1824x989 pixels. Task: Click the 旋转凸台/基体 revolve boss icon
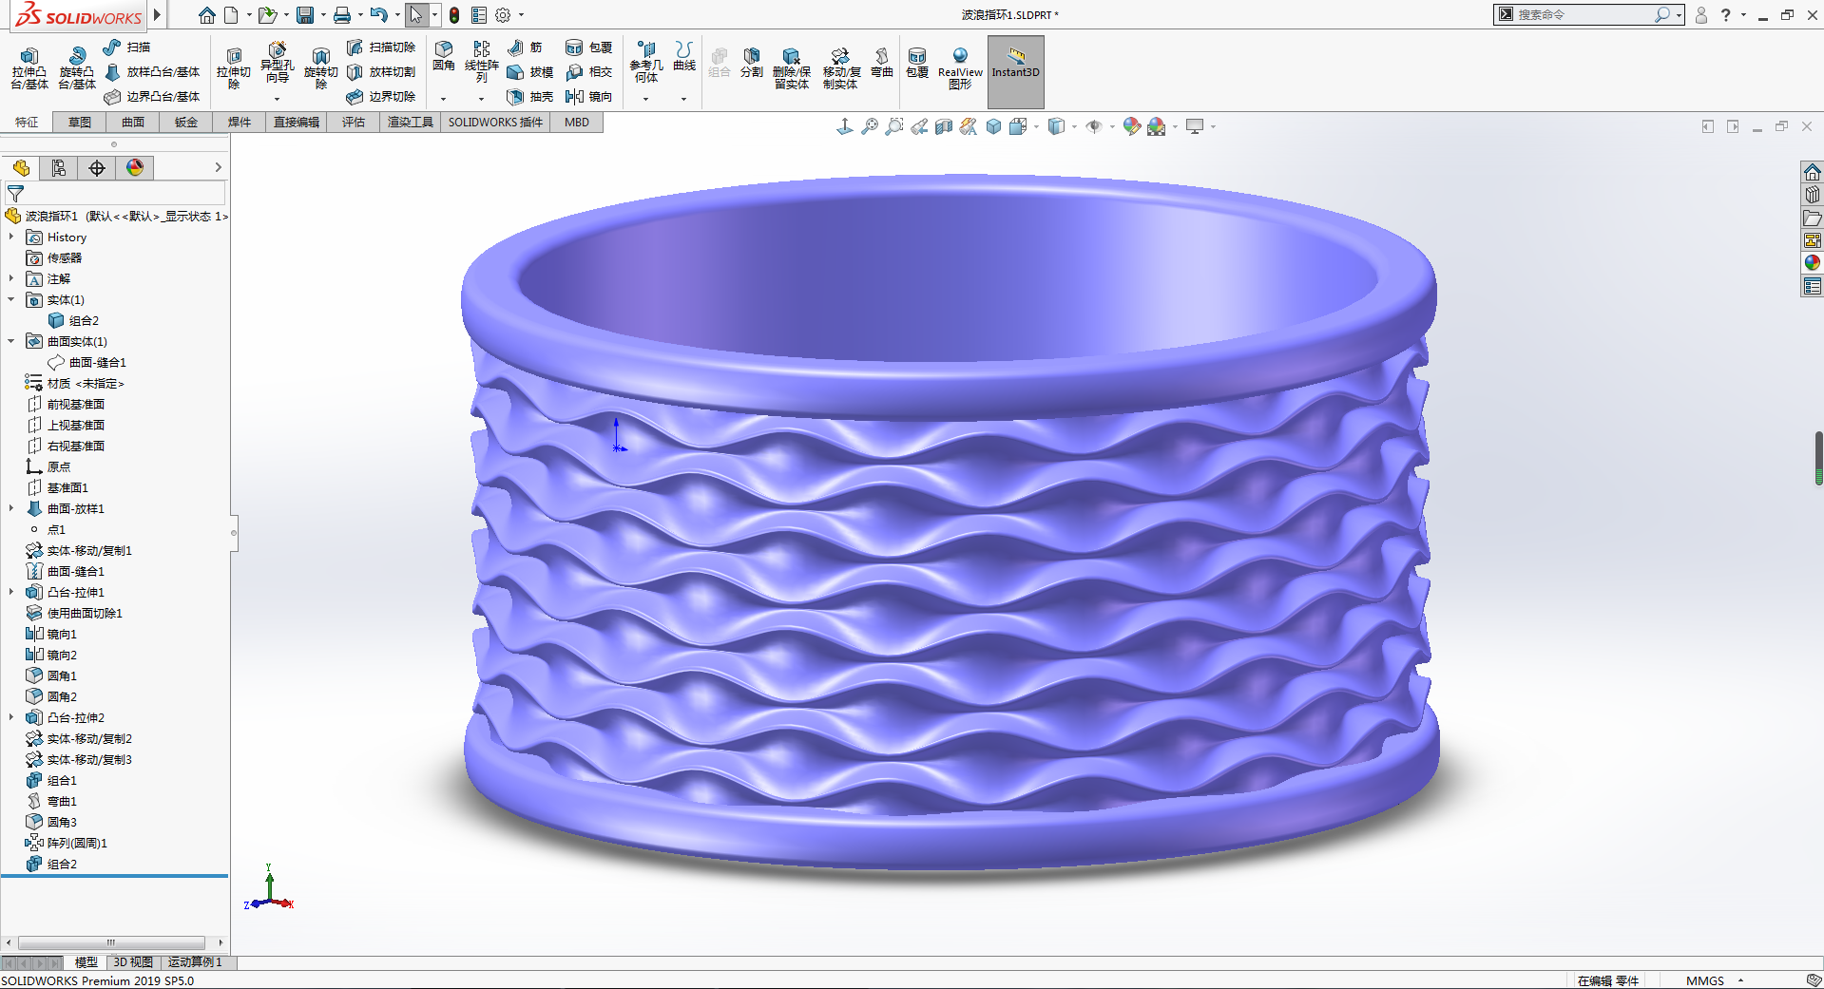[77, 67]
